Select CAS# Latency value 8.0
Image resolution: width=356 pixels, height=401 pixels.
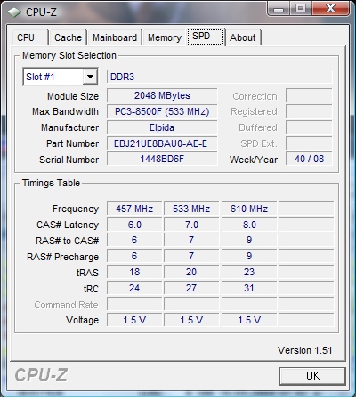249,225
